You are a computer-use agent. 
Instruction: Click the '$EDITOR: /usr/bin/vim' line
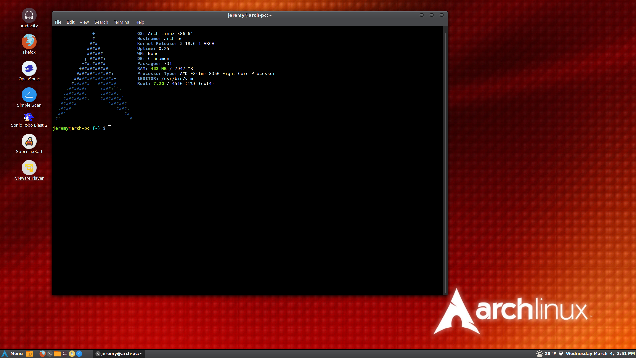[165, 79]
